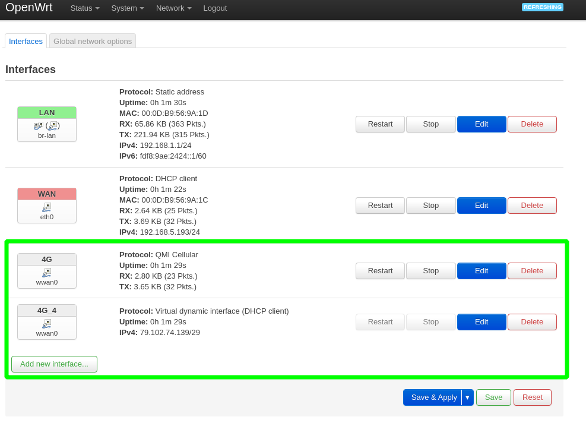Select the Interfaces tab
The image size is (586, 423).
point(26,41)
